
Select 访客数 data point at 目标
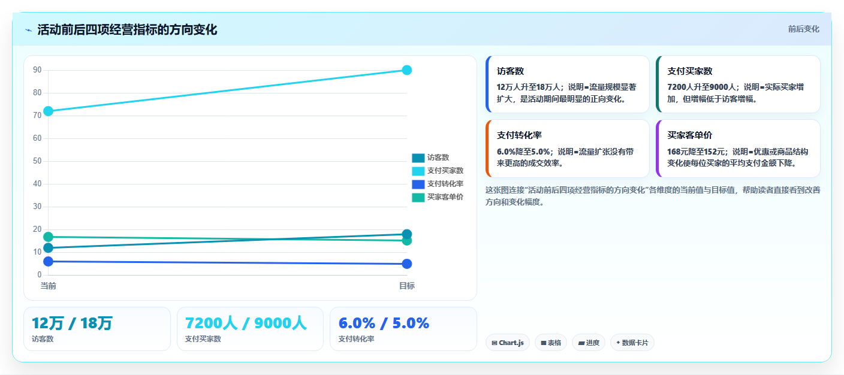tap(406, 234)
